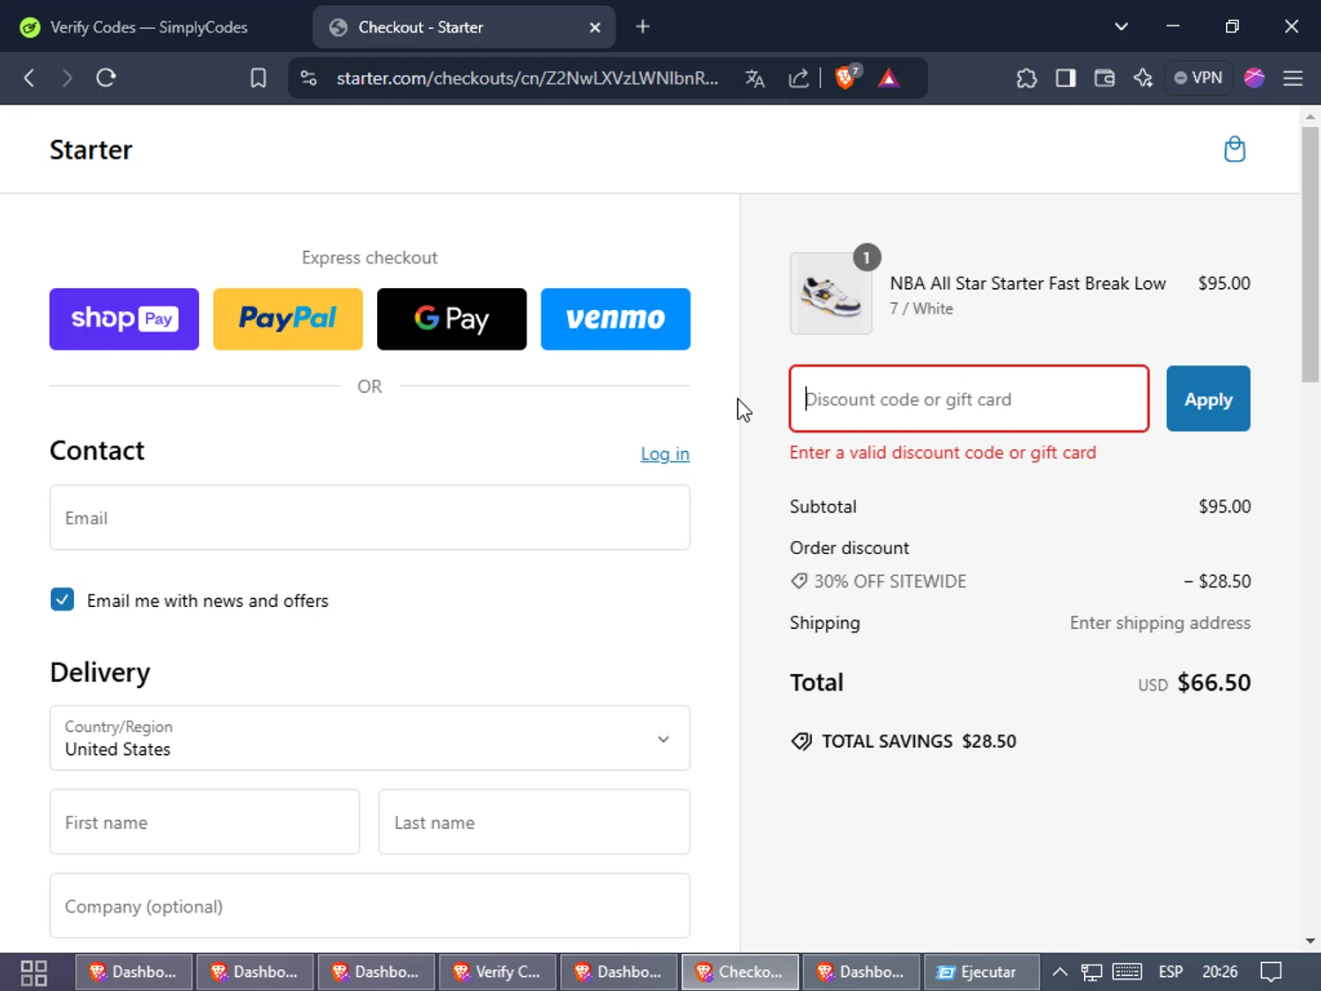
Task: Click the Log in link
Action: [665, 454]
